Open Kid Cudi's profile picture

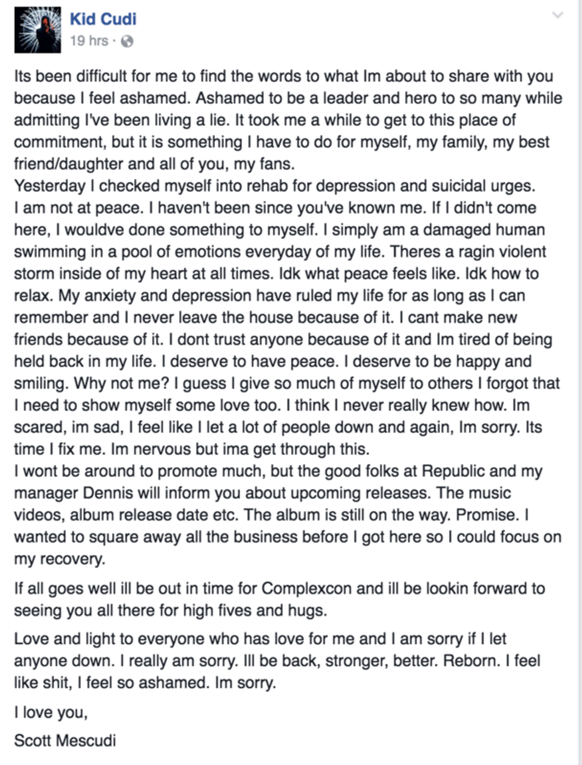click(37, 30)
